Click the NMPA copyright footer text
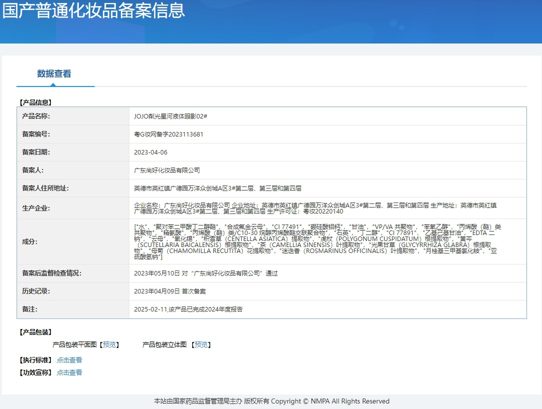The width and height of the screenshot is (542, 409). (x=271, y=401)
